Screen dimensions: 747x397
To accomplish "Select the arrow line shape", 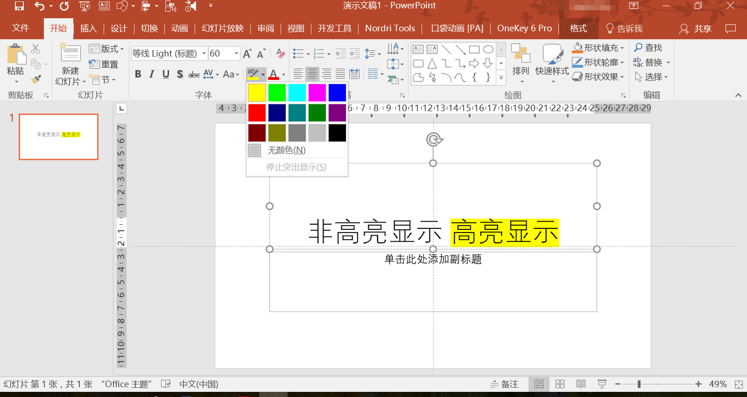I will [x=460, y=50].
